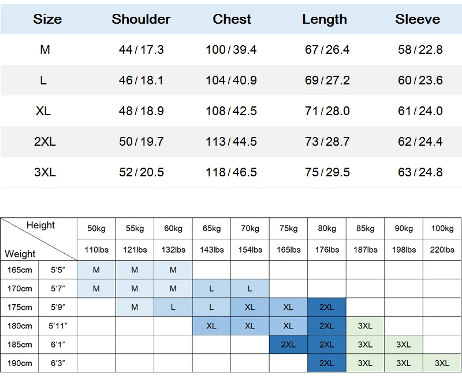Click green 3XL cell under 100kg column
Image resolution: width=462 pixels, height=377 pixels.
[x=442, y=363]
